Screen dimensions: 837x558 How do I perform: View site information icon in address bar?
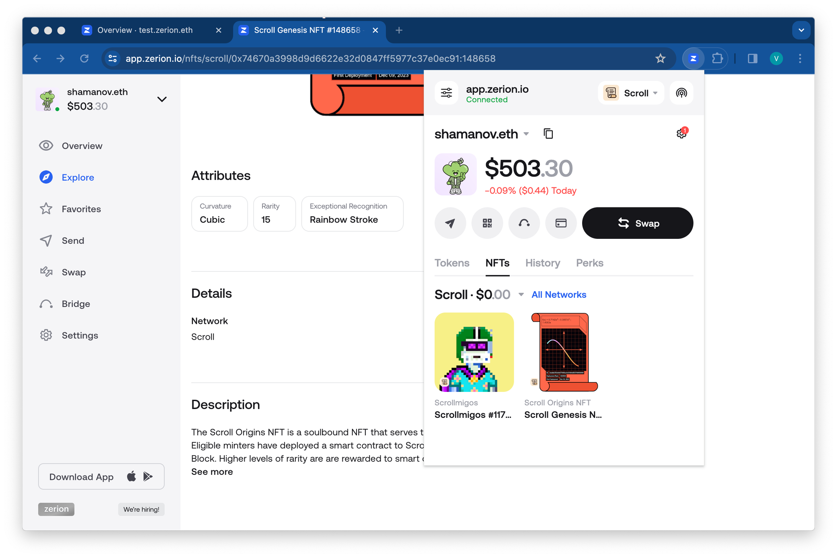coord(113,59)
